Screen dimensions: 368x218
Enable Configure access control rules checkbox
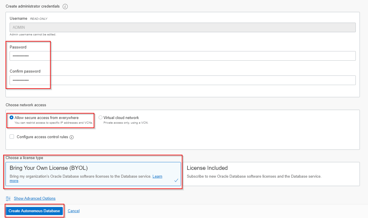click(12, 137)
